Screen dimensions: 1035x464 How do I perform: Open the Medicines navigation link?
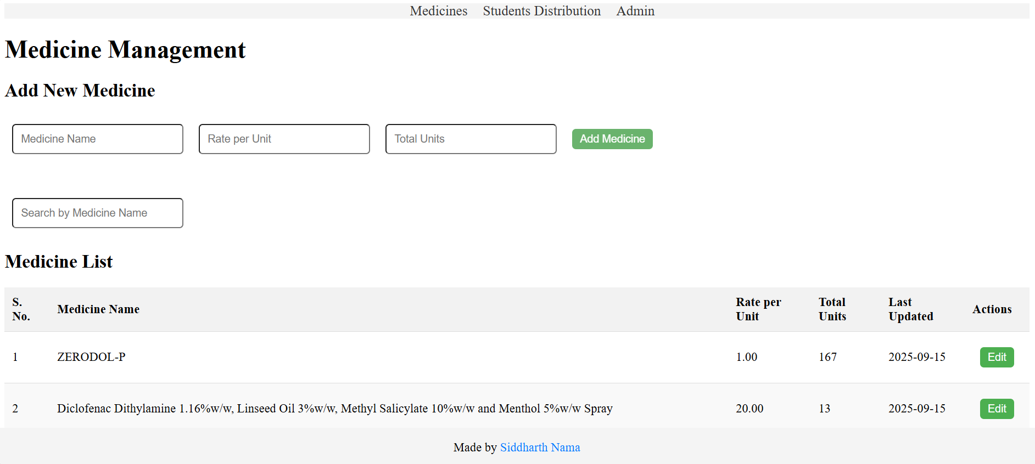click(438, 11)
